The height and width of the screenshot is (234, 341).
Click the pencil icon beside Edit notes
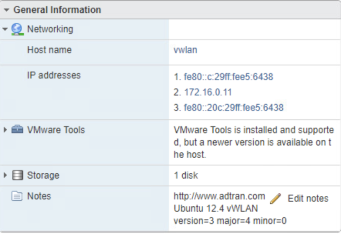pyautogui.click(x=275, y=199)
